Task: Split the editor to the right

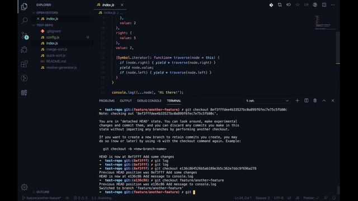Action: tap(324, 5)
